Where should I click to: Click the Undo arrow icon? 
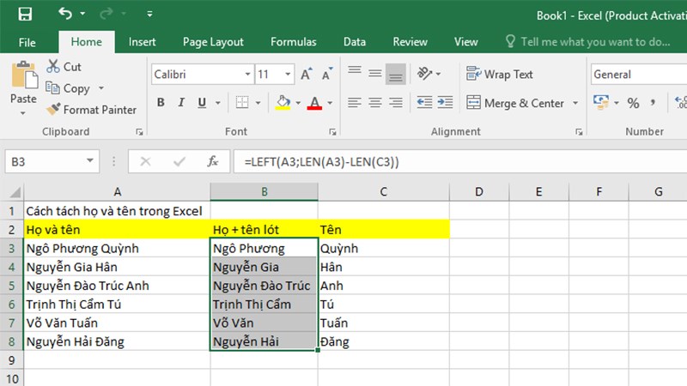pyautogui.click(x=65, y=14)
